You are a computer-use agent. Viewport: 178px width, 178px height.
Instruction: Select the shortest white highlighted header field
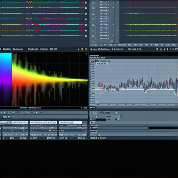(70, 122)
